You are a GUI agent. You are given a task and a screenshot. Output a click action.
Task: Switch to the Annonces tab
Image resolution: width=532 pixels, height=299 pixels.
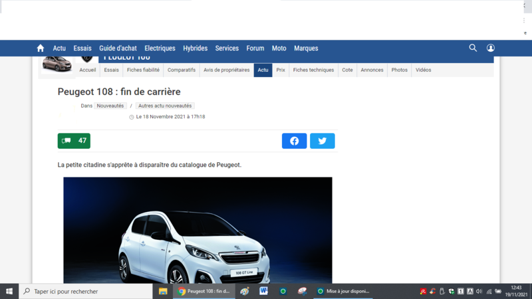pos(372,70)
